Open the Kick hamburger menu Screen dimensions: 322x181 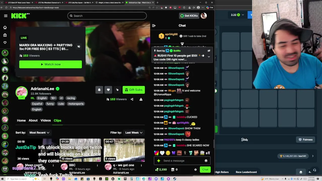6,16
